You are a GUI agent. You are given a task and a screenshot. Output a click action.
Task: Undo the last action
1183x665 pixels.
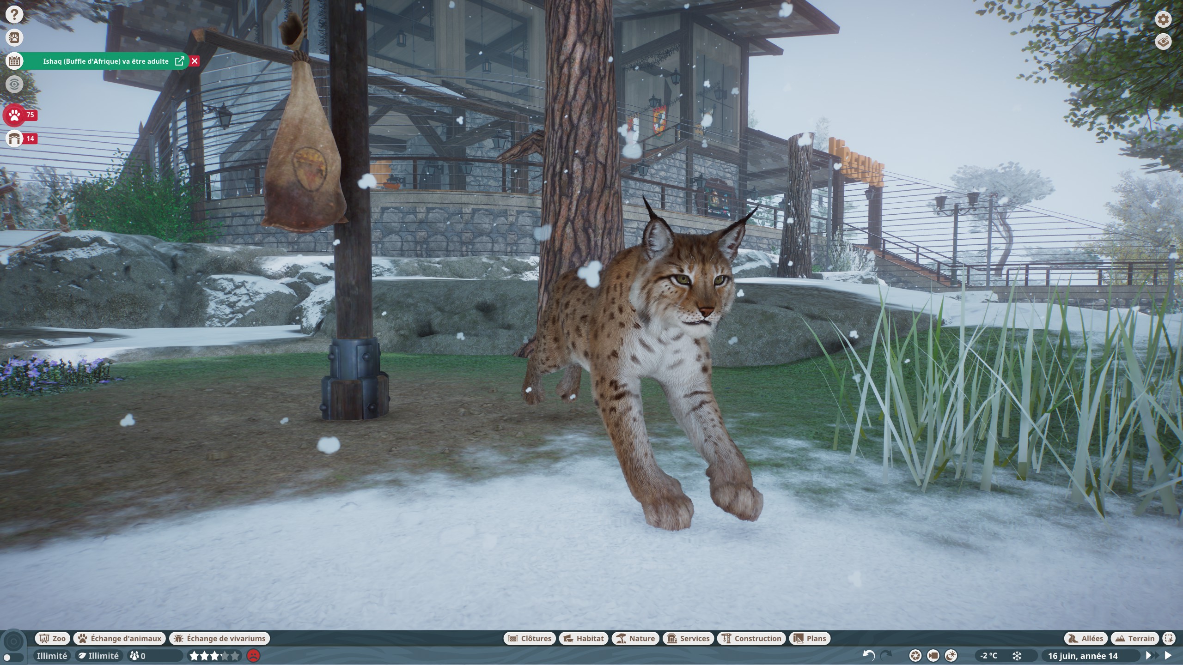pos(869,655)
